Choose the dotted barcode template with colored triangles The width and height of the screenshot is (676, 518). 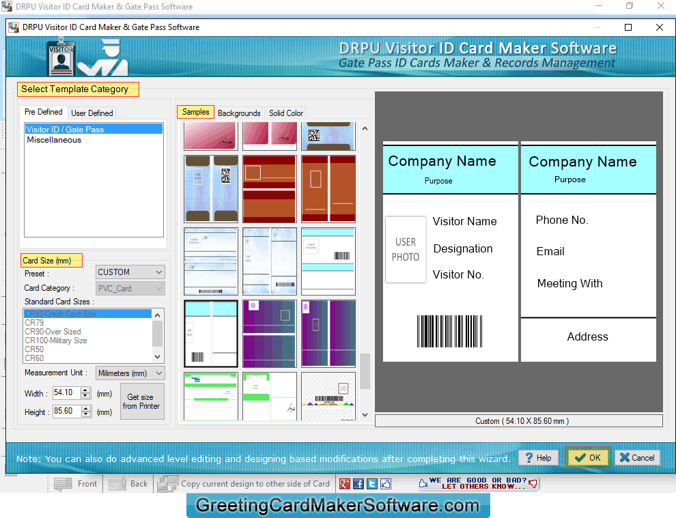point(328,396)
